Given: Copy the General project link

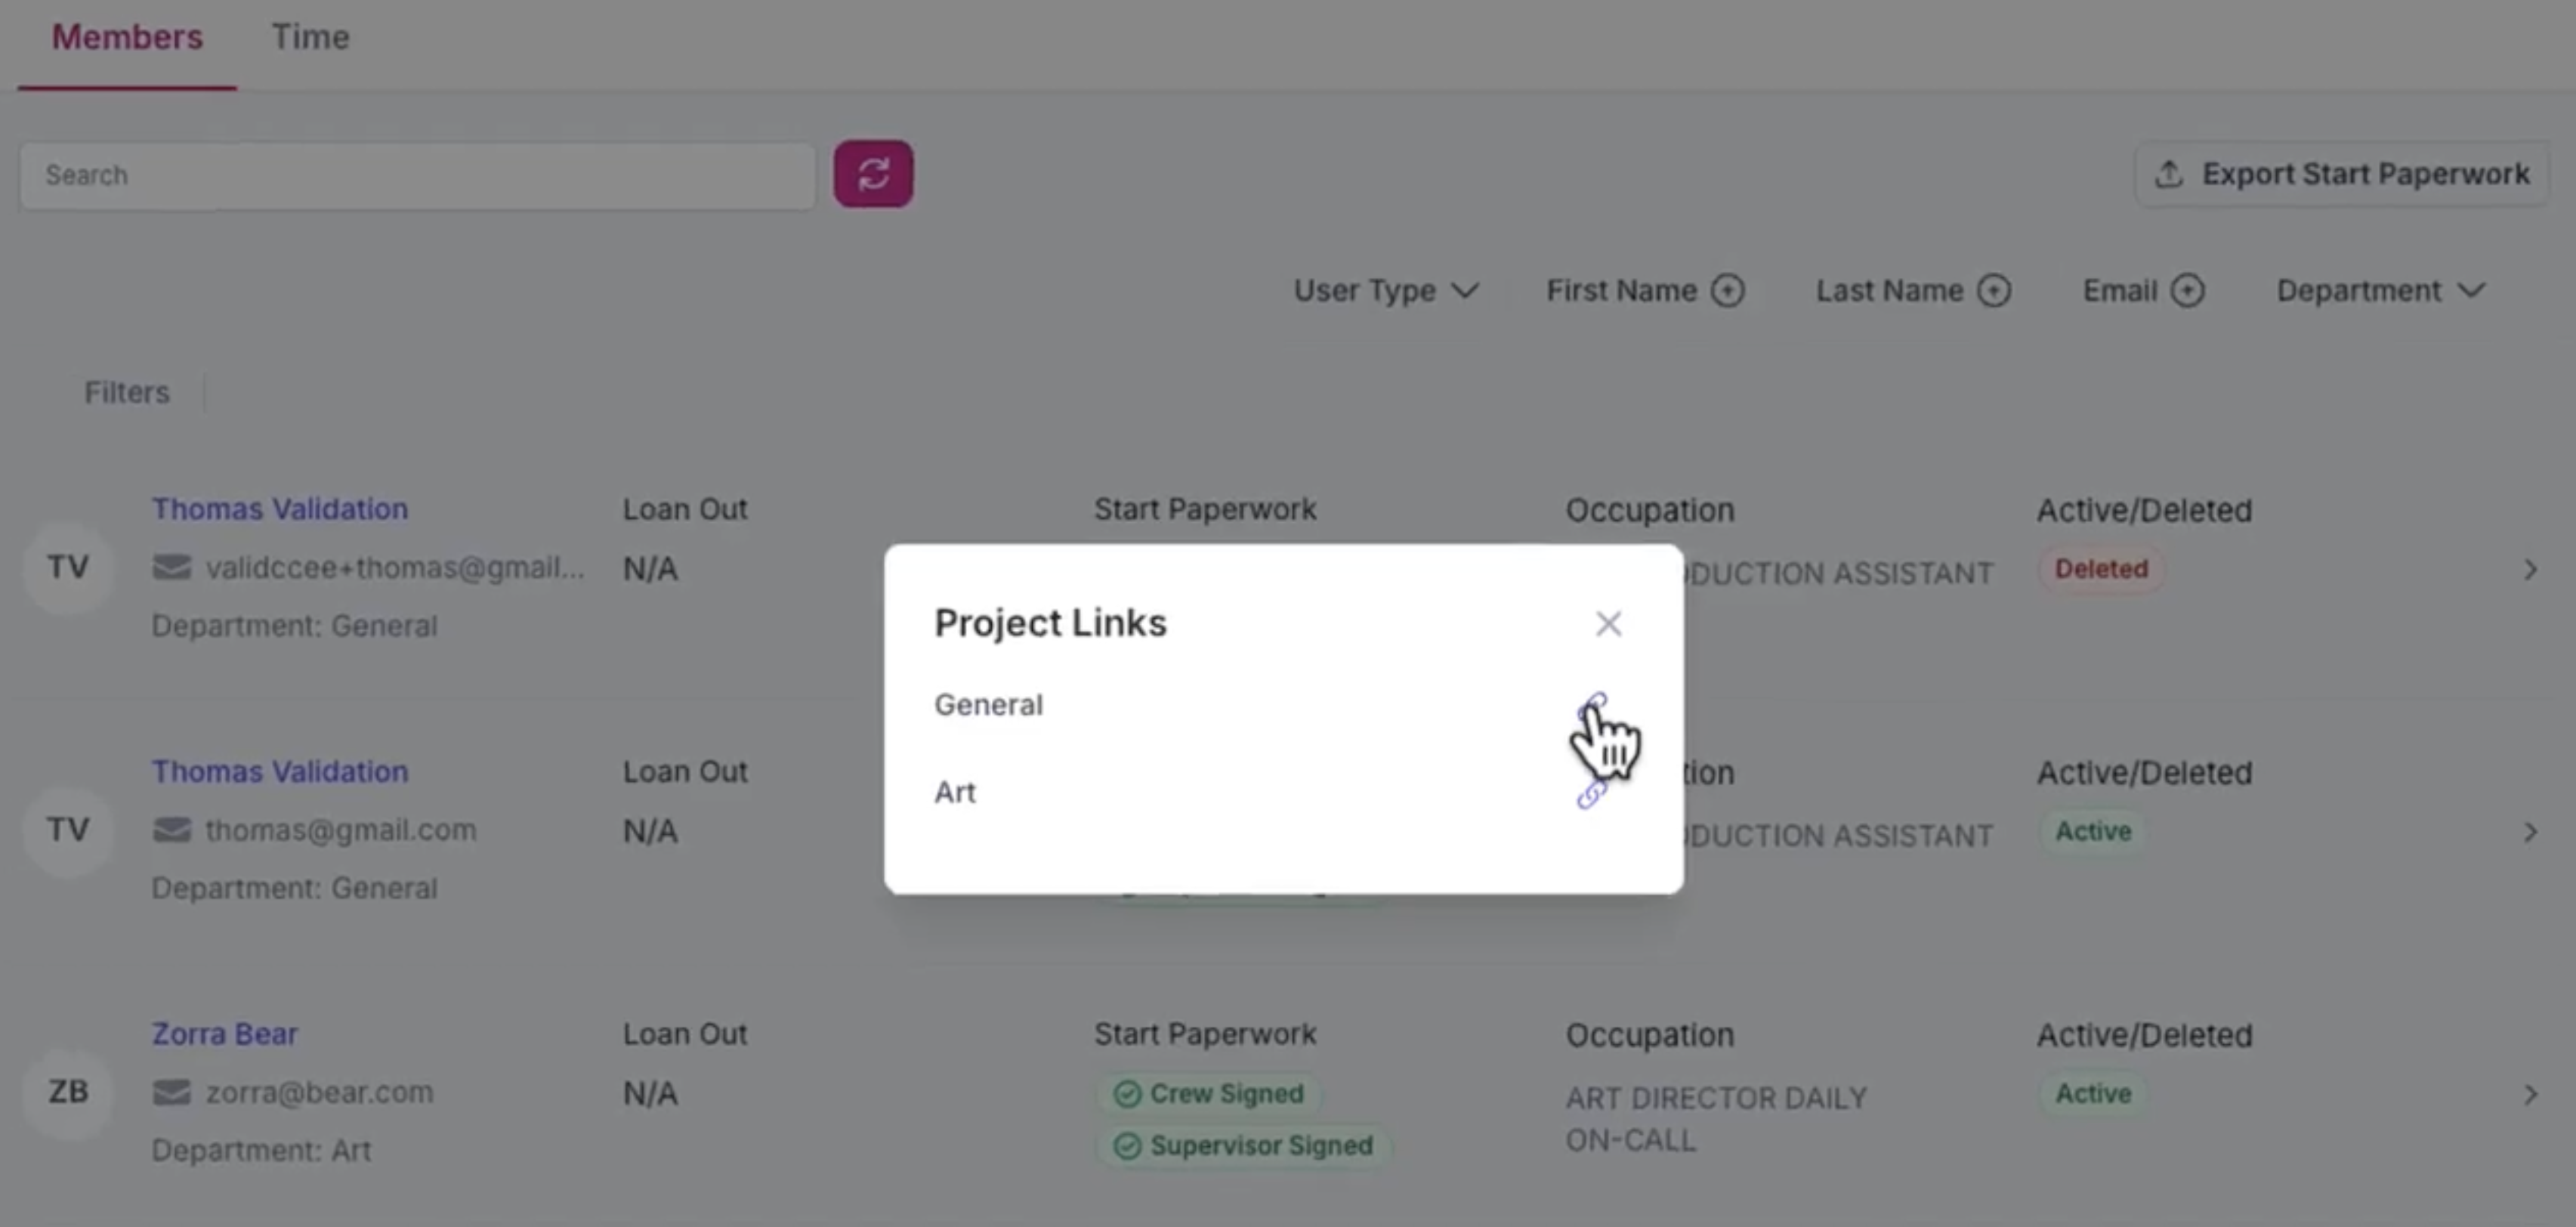Looking at the screenshot, I should pos(1592,706).
